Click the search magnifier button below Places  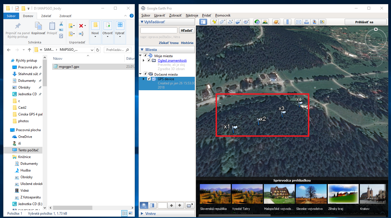[x=144, y=205]
